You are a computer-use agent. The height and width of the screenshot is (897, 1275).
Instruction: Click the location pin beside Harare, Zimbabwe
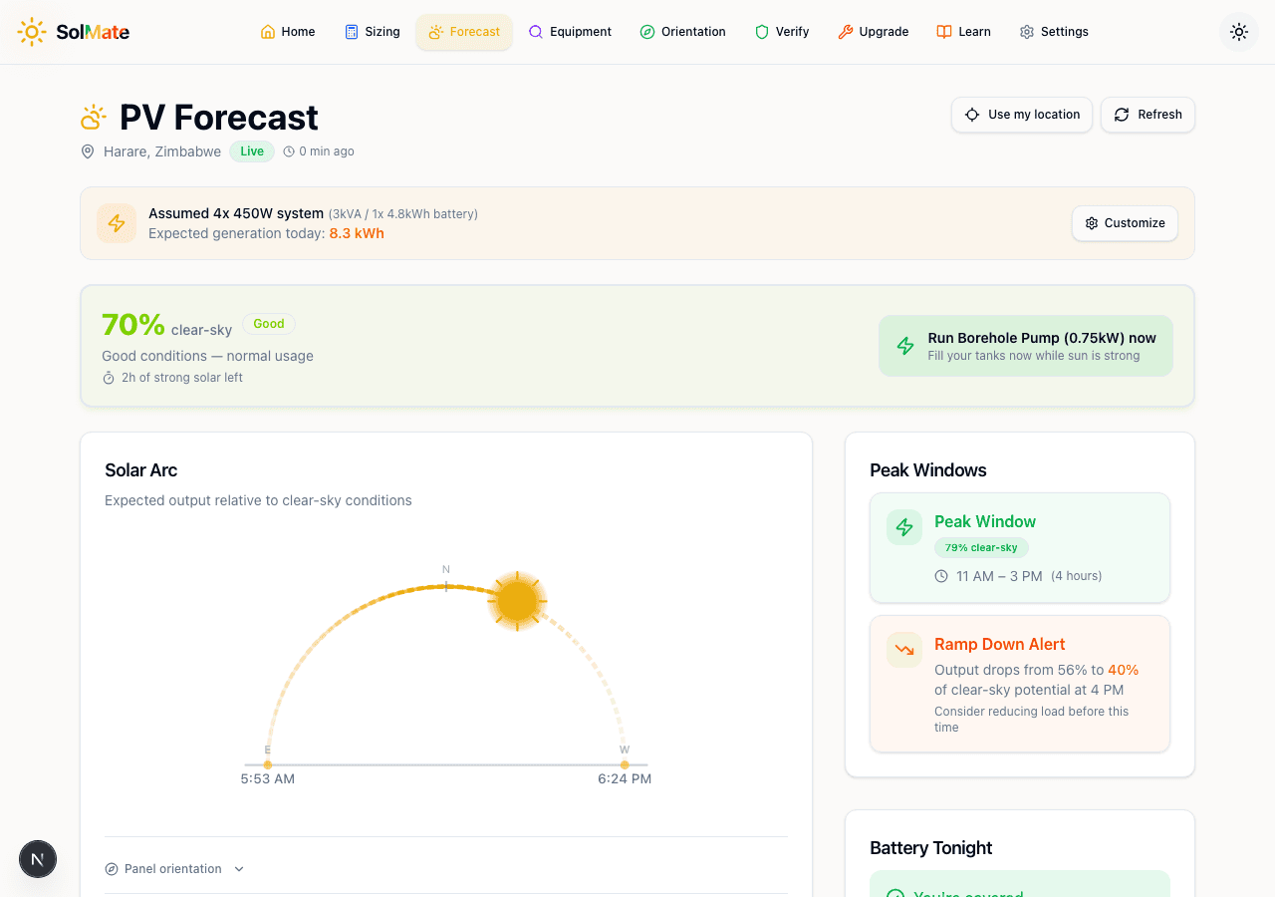click(x=88, y=151)
